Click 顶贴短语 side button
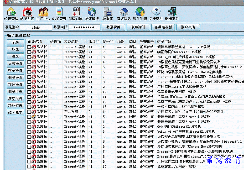Screen dimensions: 244x170 click(15, 106)
